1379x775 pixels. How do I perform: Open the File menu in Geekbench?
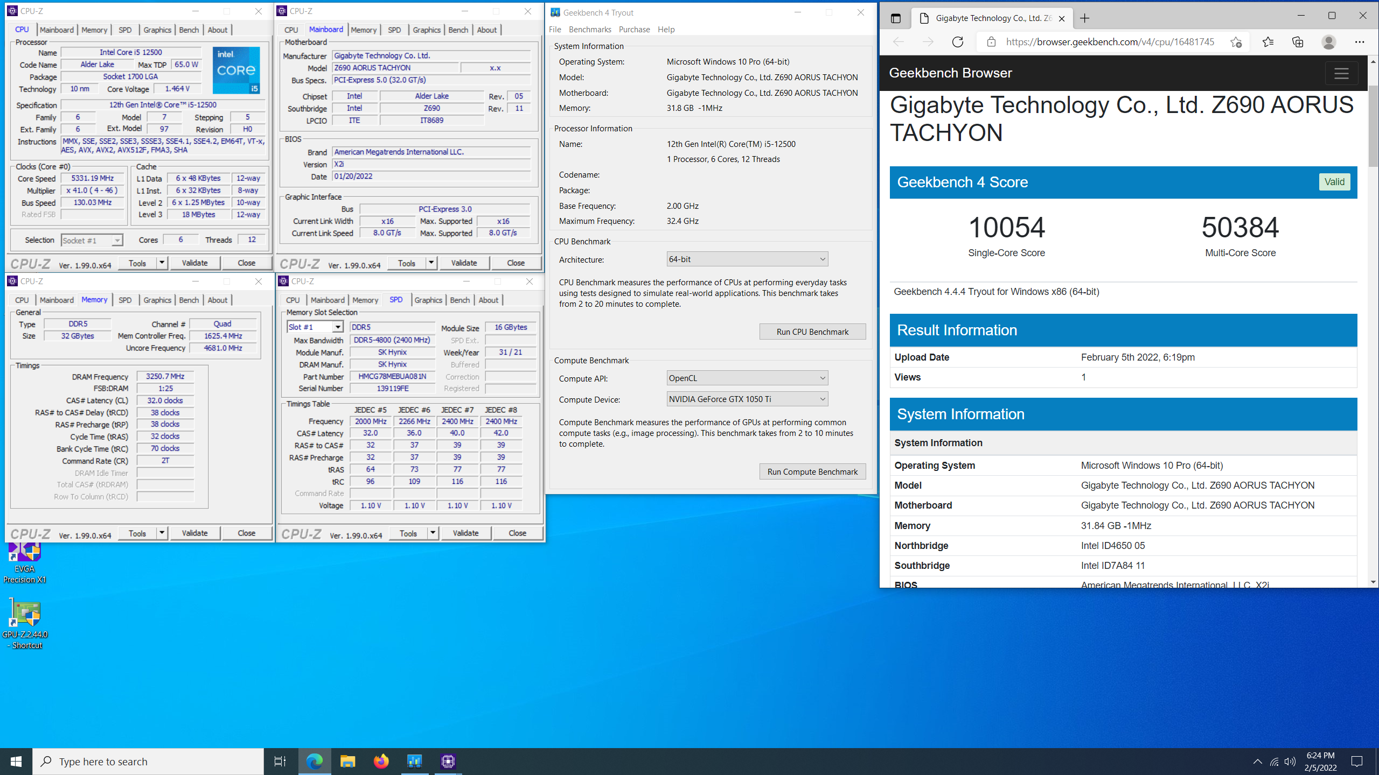[x=555, y=29]
